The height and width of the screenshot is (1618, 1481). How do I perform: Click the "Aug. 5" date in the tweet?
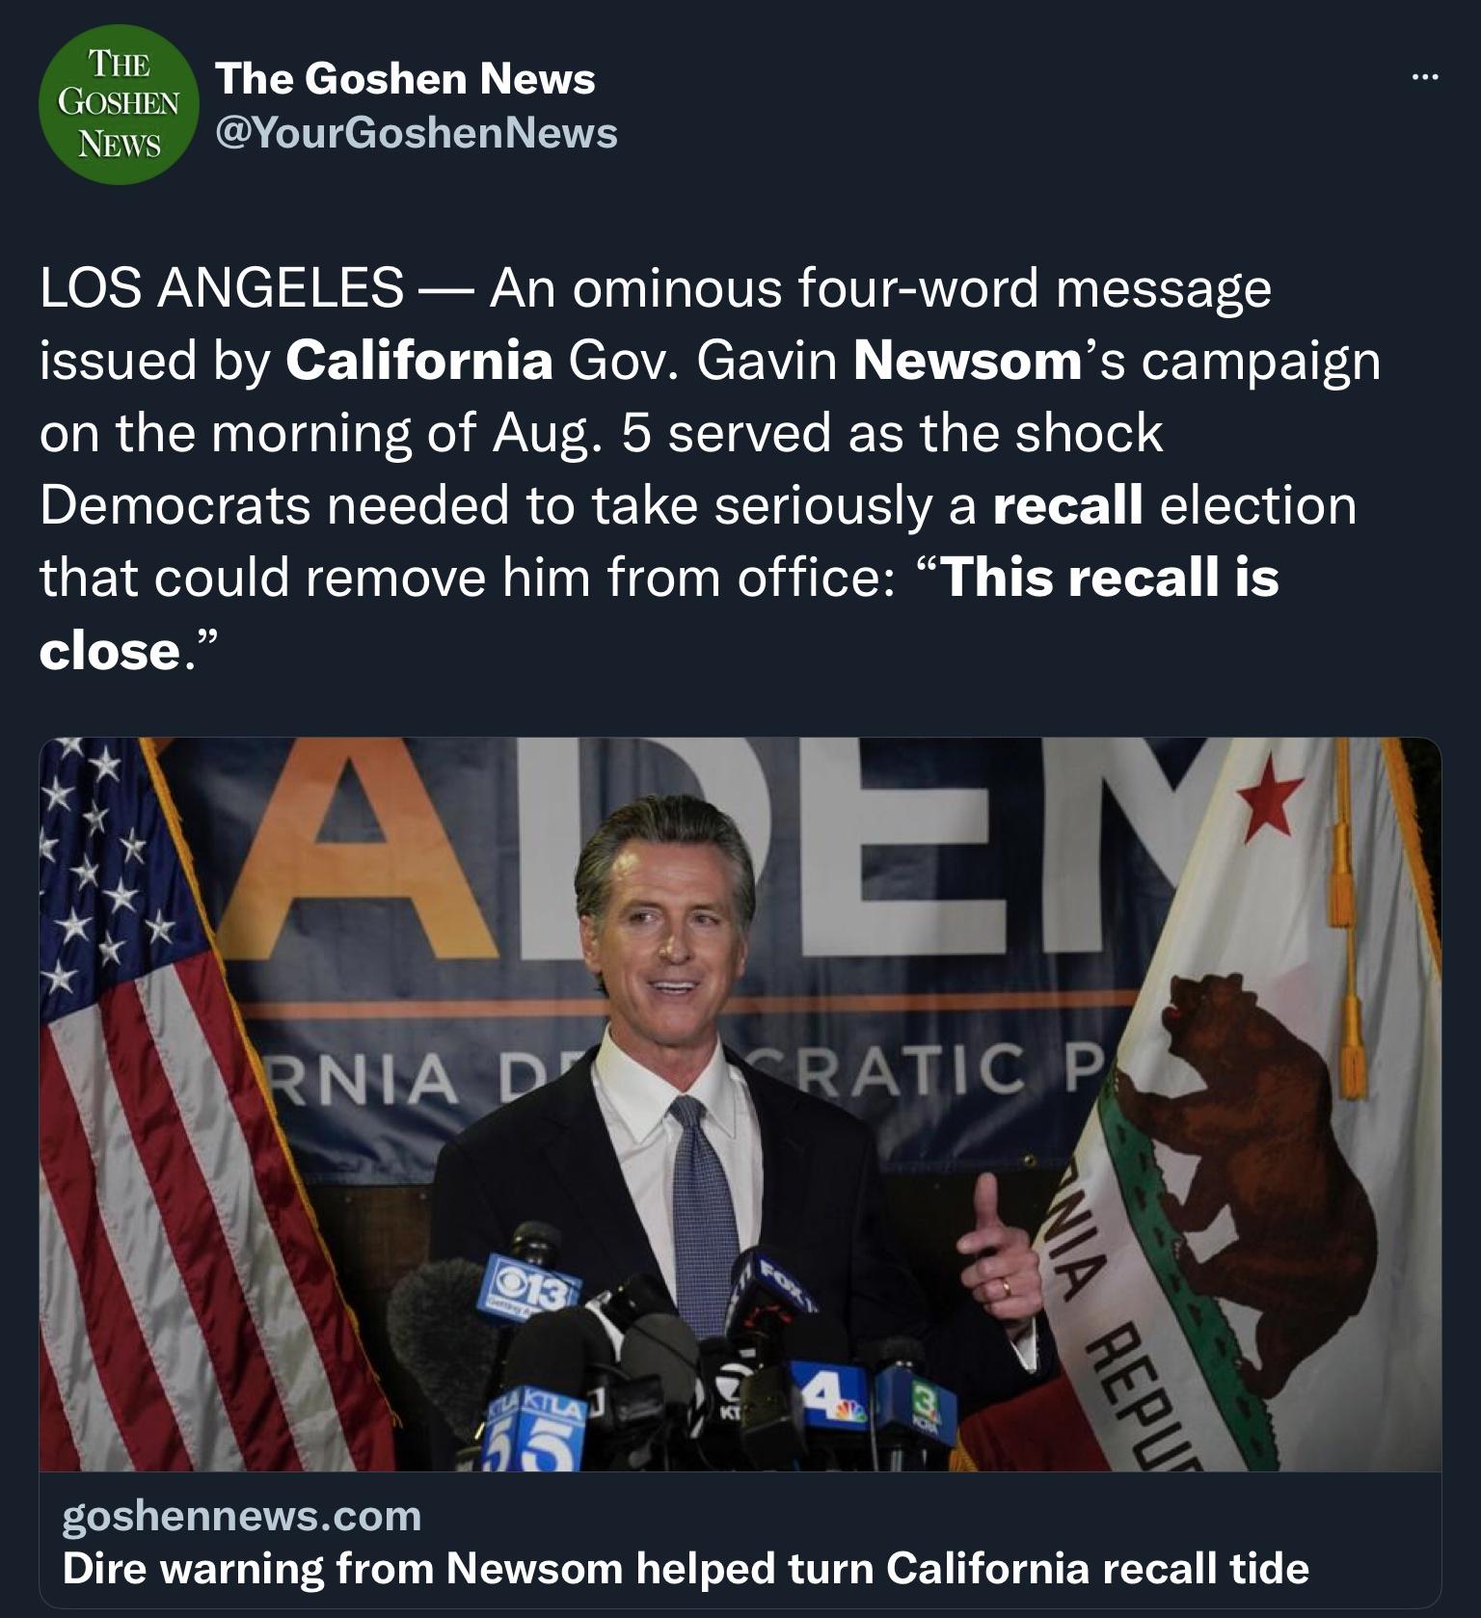pyautogui.click(x=573, y=433)
